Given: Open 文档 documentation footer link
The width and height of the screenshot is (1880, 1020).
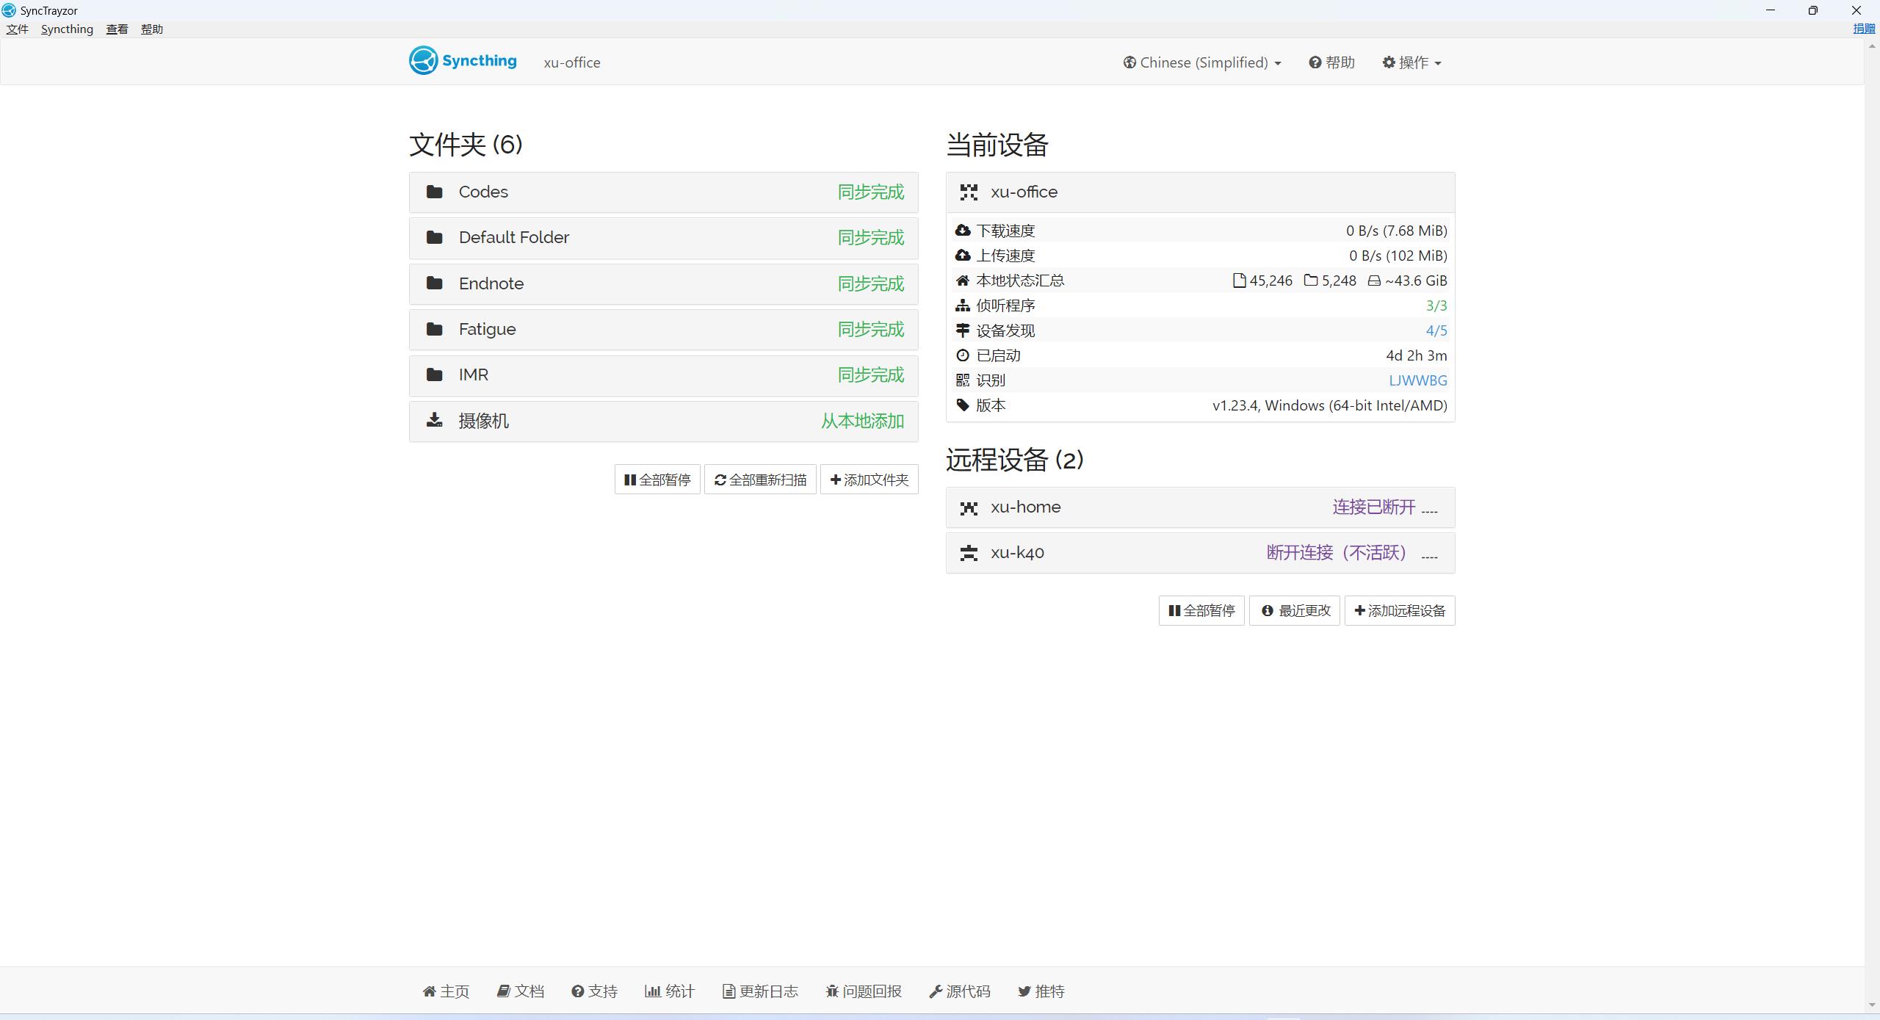Looking at the screenshot, I should click(521, 991).
